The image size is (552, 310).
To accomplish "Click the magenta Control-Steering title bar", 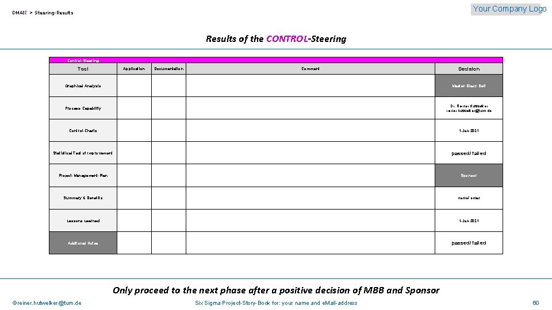I will pos(275,60).
